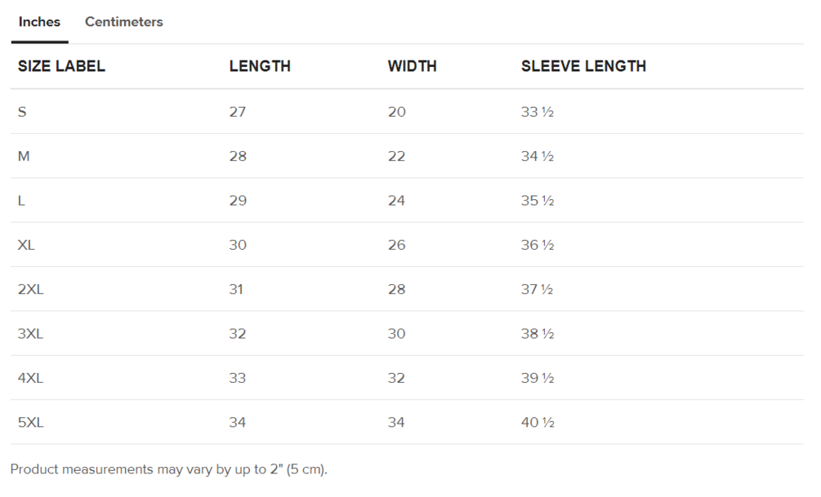This screenshot has width=821, height=497.
Task: Click the SIZE LABEL column header
Action: click(x=61, y=66)
